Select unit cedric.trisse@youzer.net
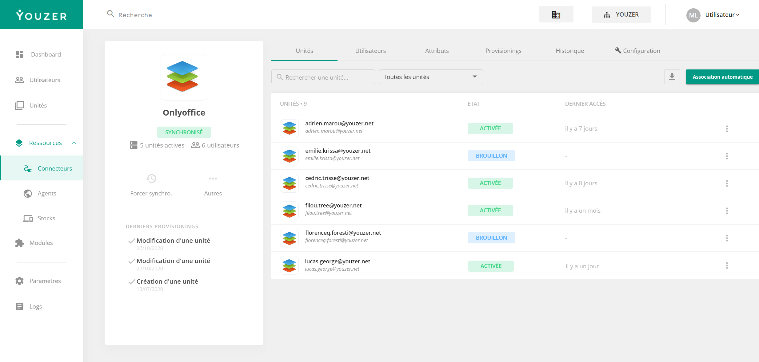 tap(337, 178)
